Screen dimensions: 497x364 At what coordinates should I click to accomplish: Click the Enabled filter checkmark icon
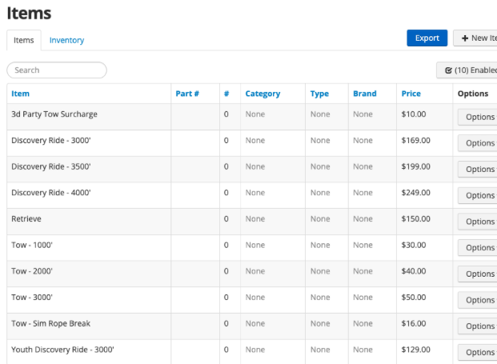[x=448, y=70]
